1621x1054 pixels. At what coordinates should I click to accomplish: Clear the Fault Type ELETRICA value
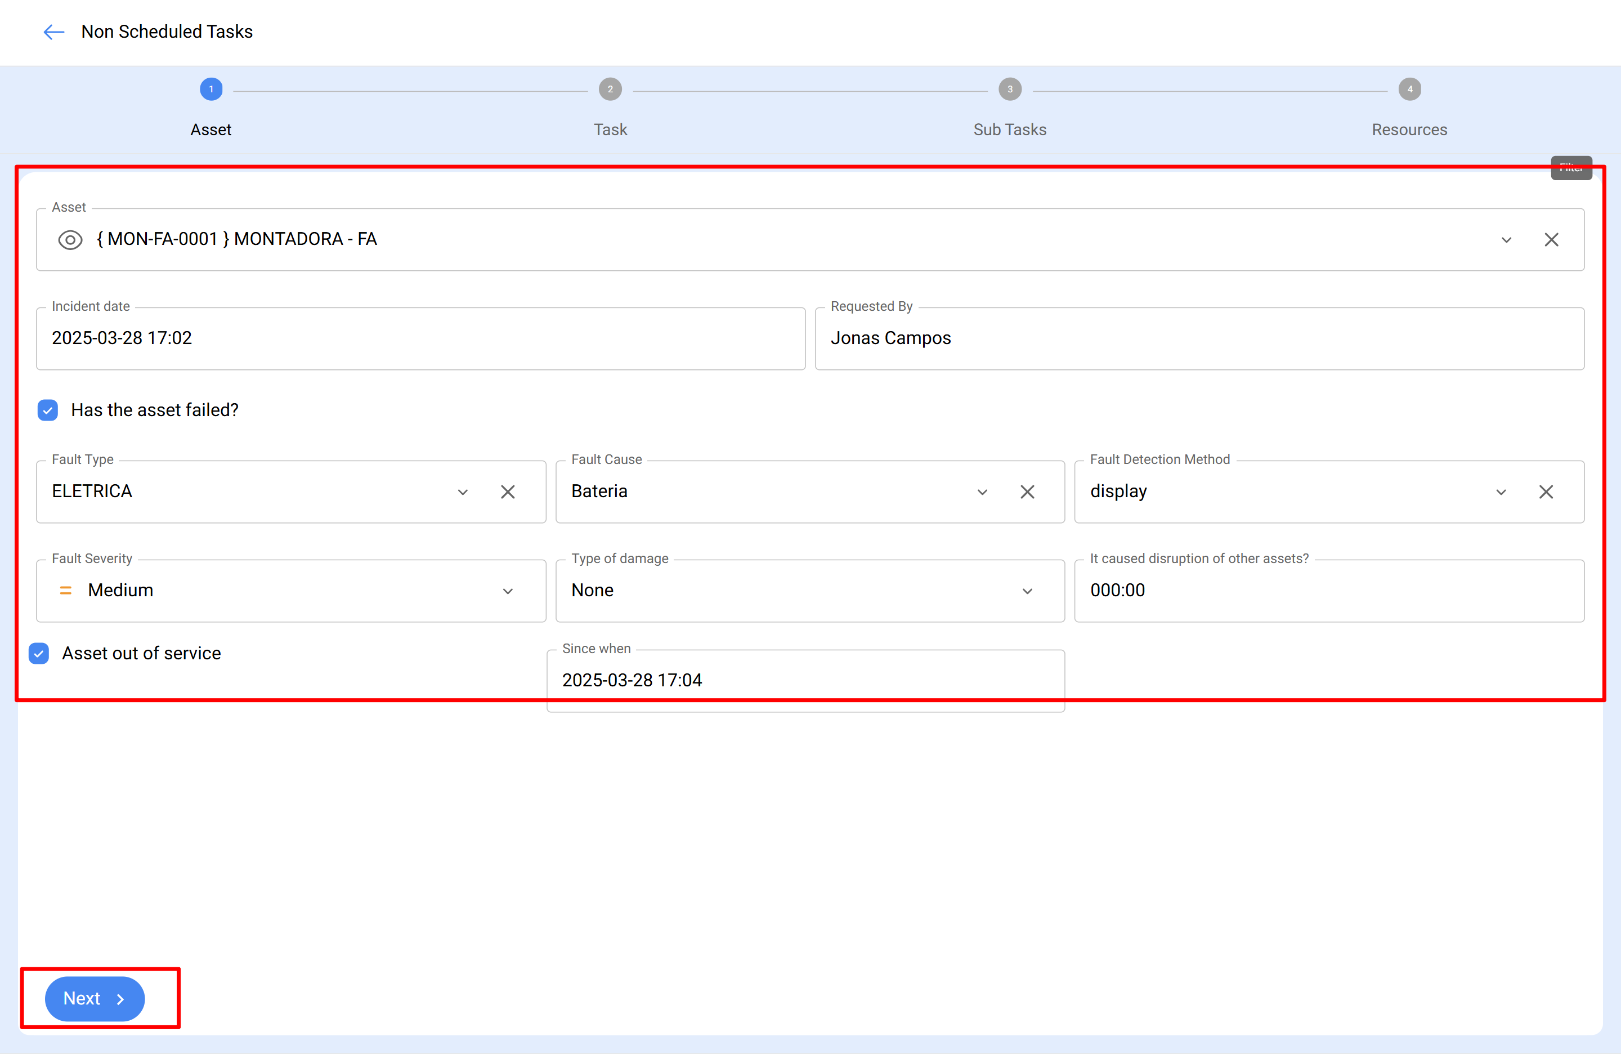508,492
